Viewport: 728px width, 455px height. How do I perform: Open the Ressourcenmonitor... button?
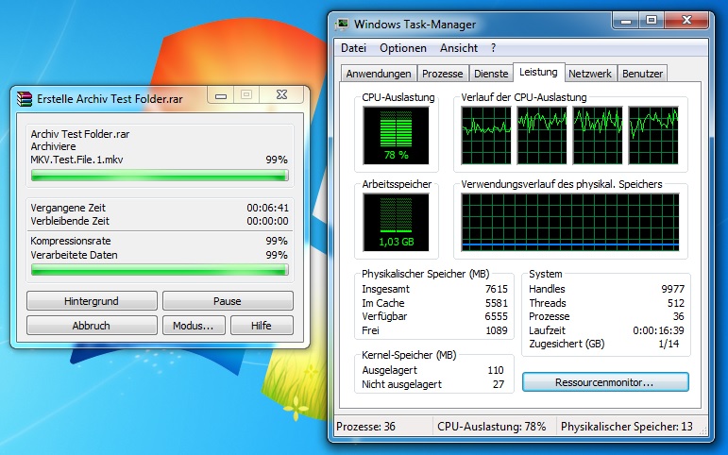(605, 382)
